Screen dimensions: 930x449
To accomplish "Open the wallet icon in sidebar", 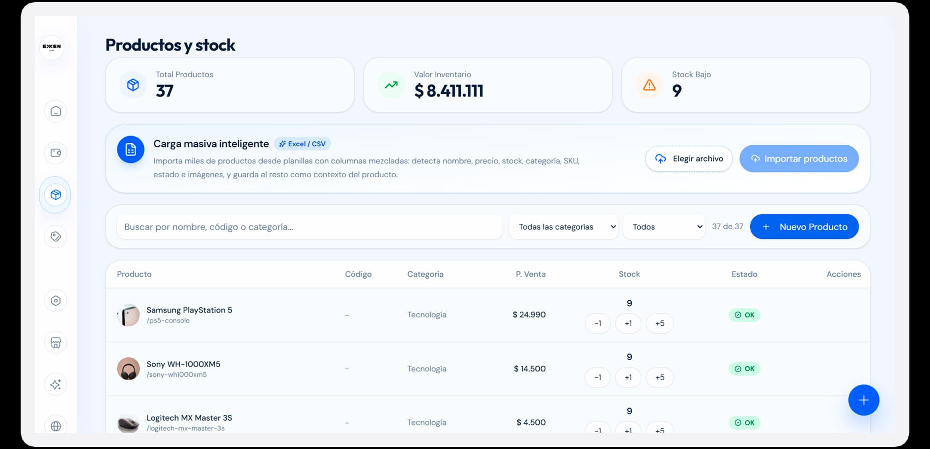I will 56,153.
